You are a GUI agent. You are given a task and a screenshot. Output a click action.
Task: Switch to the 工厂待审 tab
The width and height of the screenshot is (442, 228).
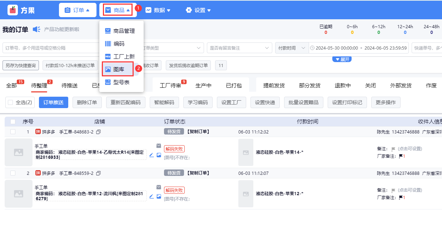point(170,86)
